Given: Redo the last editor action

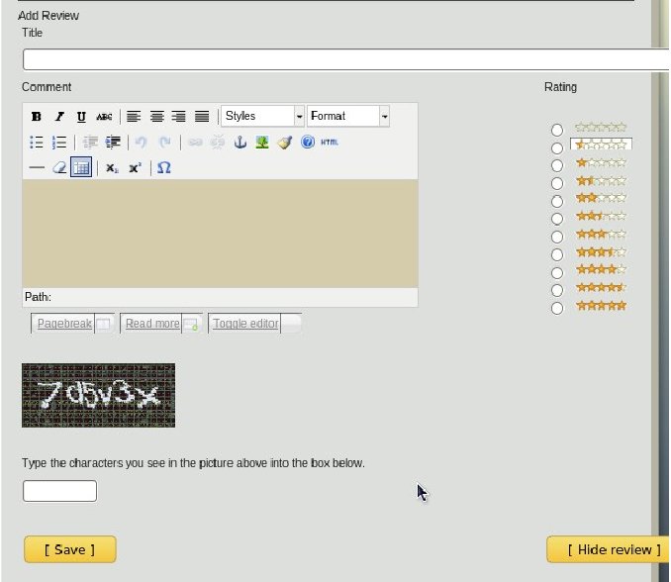Looking at the screenshot, I should (164, 143).
